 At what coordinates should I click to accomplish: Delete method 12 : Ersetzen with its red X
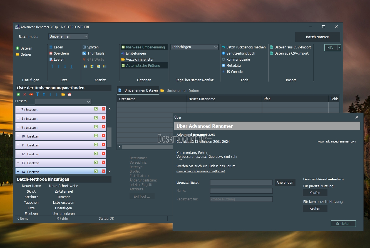103,153
